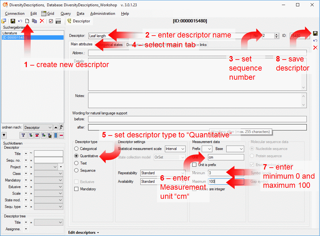Screen dimensions: 320x236
Task: Click the Maximum field containing 100
Action: pyautogui.click(x=226, y=181)
